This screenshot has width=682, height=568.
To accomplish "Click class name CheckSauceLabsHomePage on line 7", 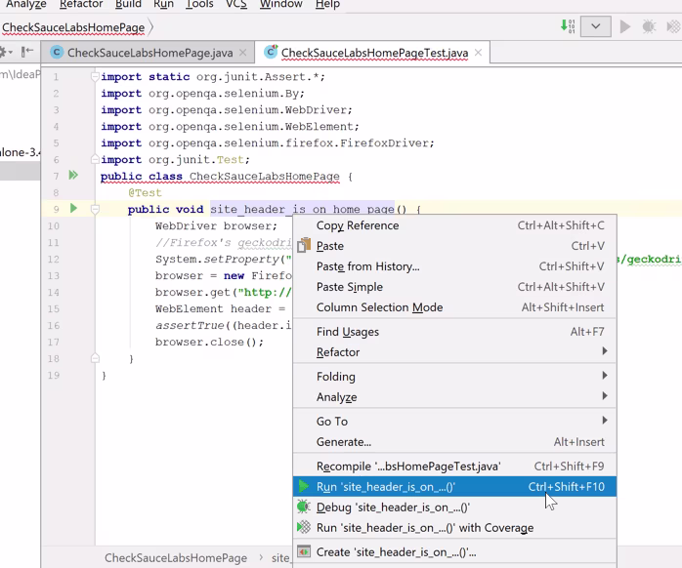I will [x=265, y=177].
